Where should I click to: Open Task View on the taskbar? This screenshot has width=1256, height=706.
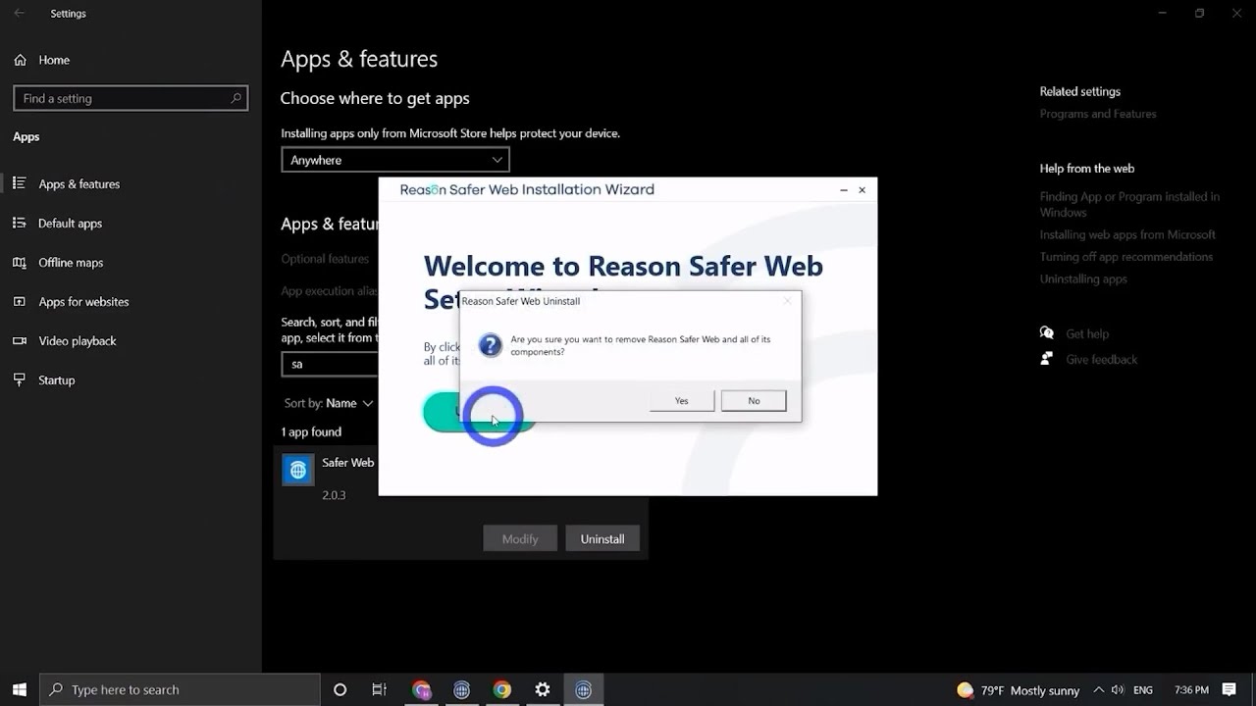click(x=379, y=689)
